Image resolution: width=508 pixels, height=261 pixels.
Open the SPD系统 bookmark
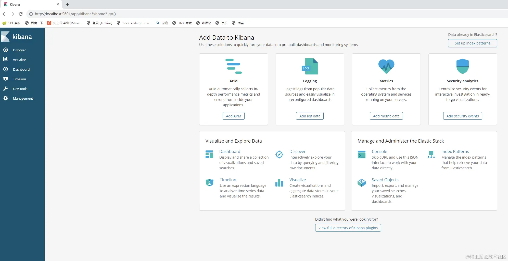pyautogui.click(x=11, y=23)
